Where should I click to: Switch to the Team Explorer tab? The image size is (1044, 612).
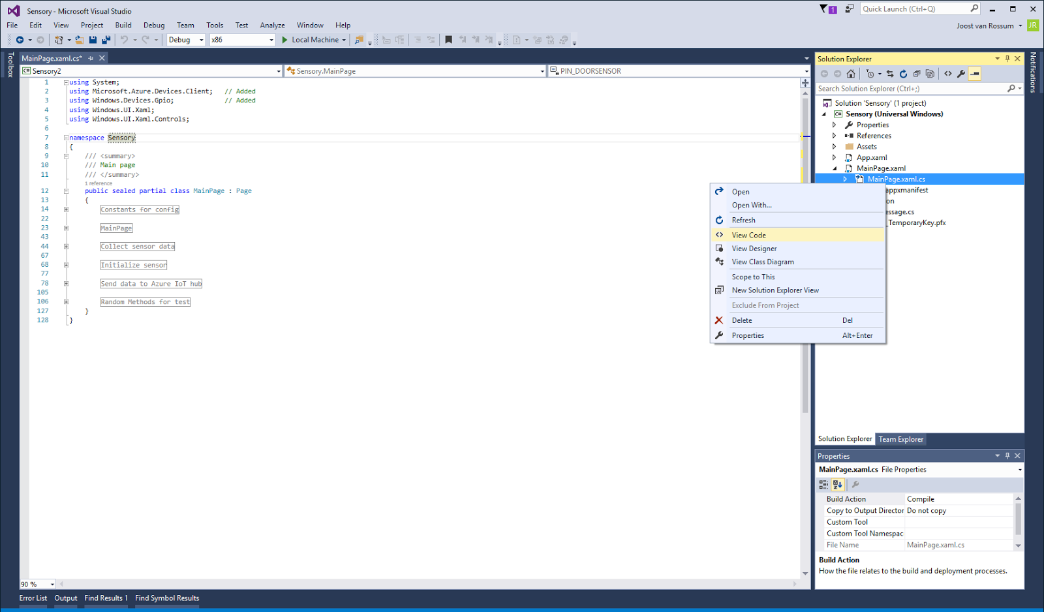(x=900, y=439)
